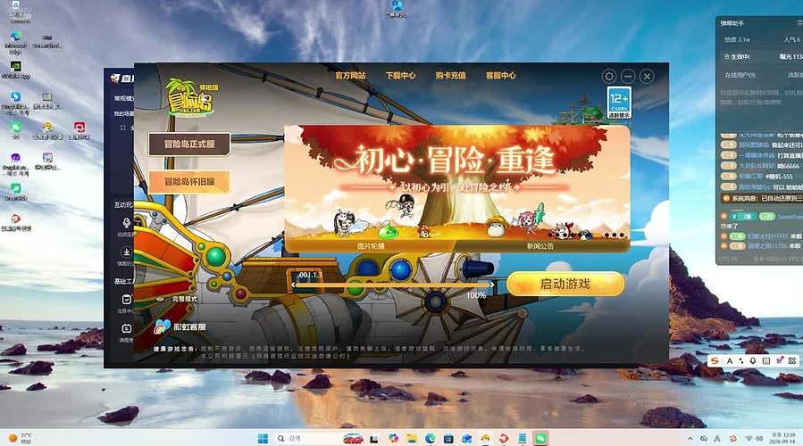Click the Wi-Fi network tray icon

tap(749, 439)
